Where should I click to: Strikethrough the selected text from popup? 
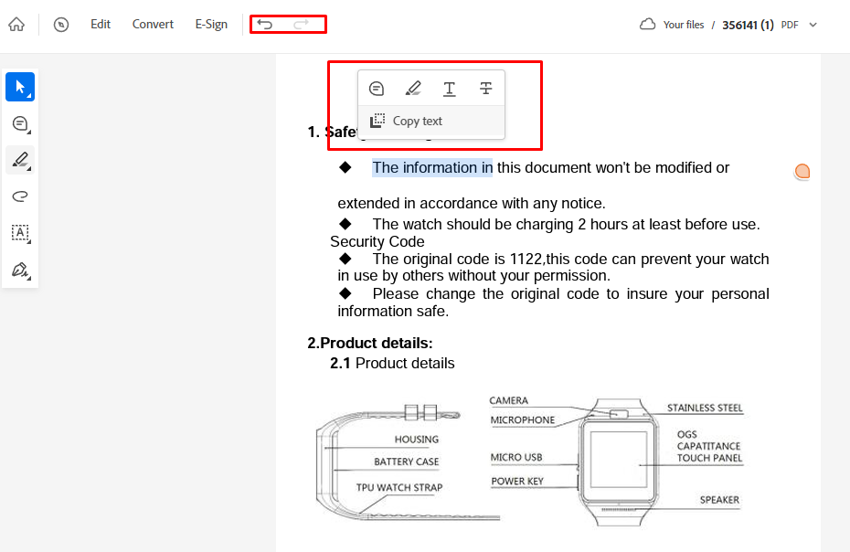point(486,89)
